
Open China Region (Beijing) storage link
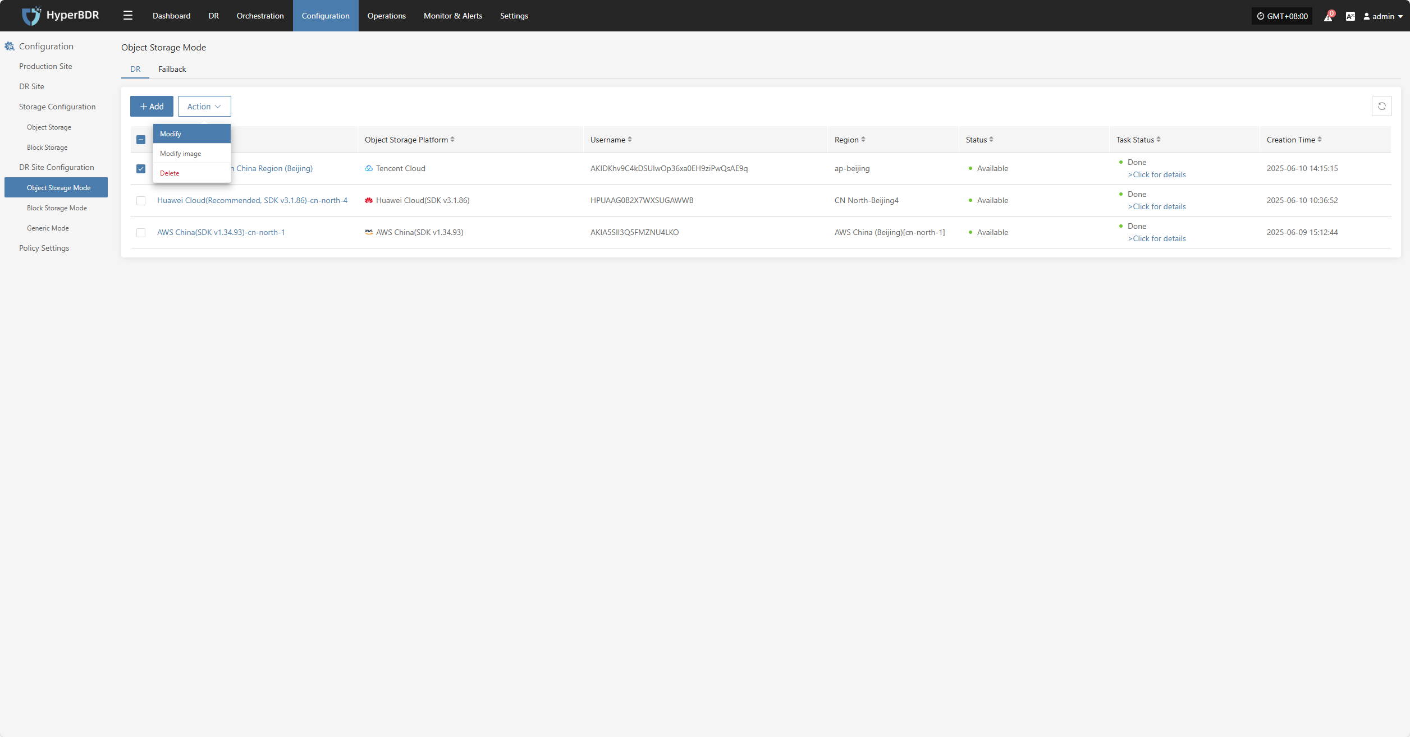[x=272, y=168]
